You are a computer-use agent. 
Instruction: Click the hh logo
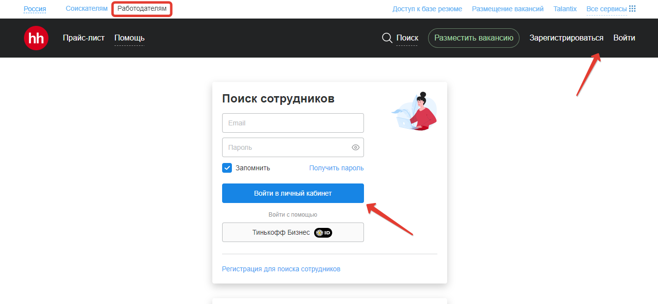[36, 38]
